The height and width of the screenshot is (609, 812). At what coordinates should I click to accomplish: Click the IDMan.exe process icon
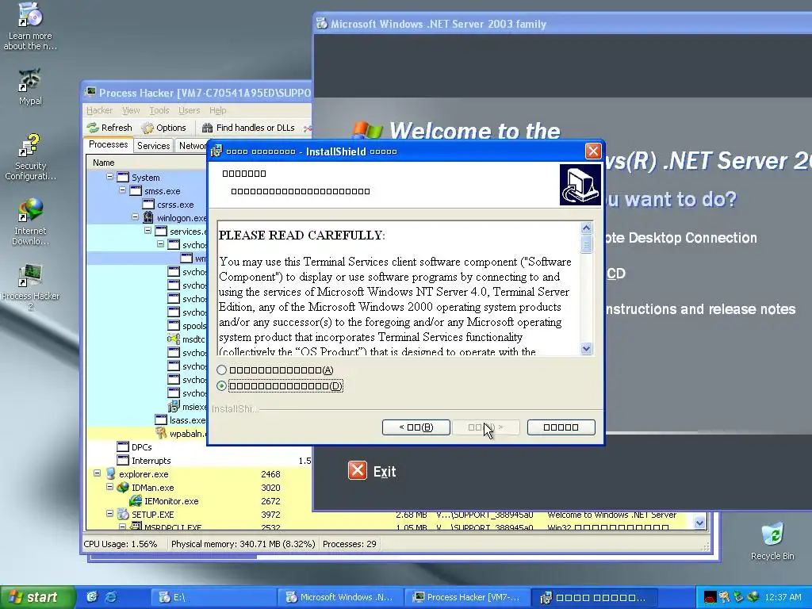tap(123, 487)
